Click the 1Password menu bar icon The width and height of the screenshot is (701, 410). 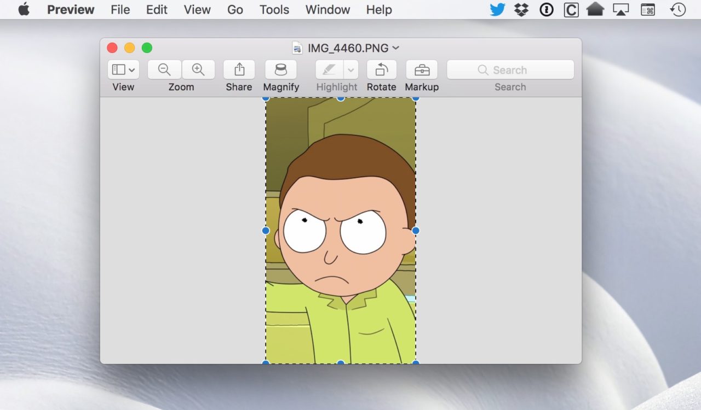(546, 9)
